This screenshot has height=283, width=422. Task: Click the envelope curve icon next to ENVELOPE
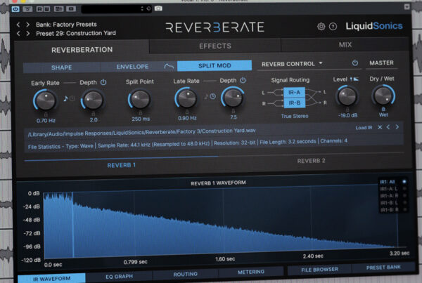coord(169,66)
